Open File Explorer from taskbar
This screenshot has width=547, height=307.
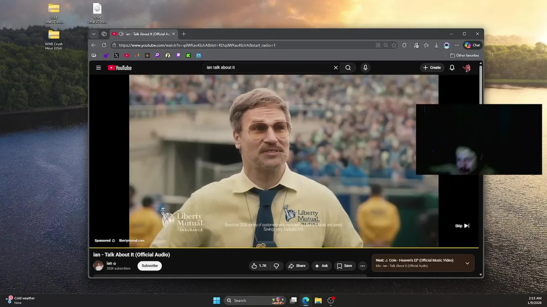coord(318,301)
